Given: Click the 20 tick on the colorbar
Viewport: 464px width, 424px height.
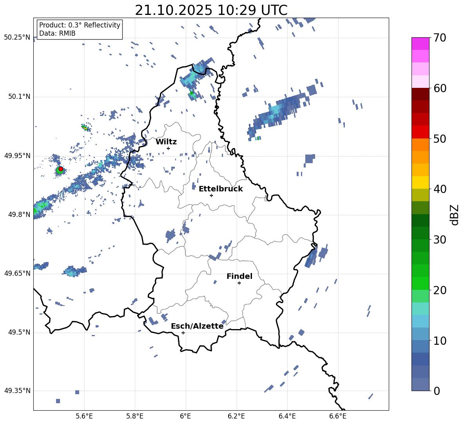Looking at the screenshot, I should pos(439,290).
